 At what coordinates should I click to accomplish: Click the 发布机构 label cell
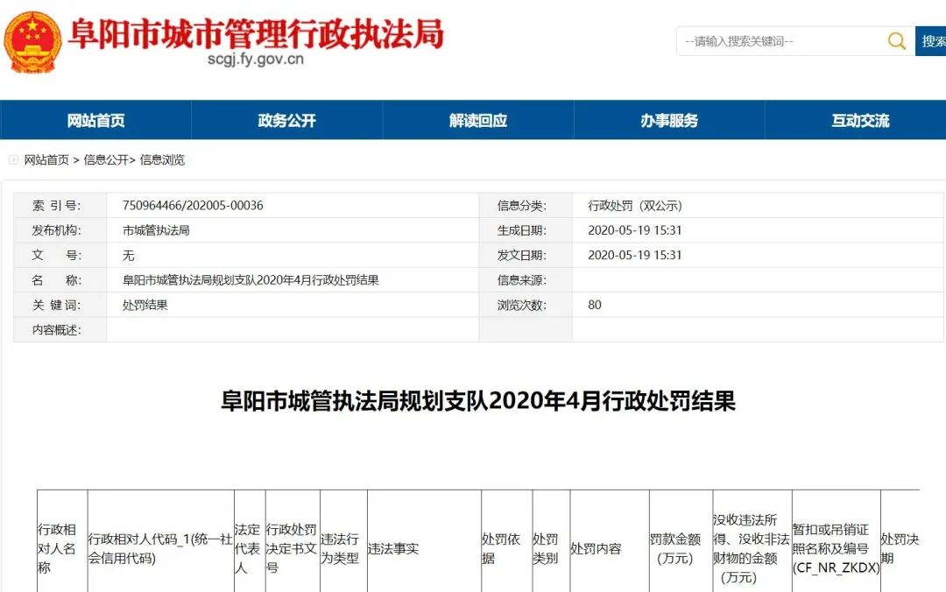[x=60, y=230]
